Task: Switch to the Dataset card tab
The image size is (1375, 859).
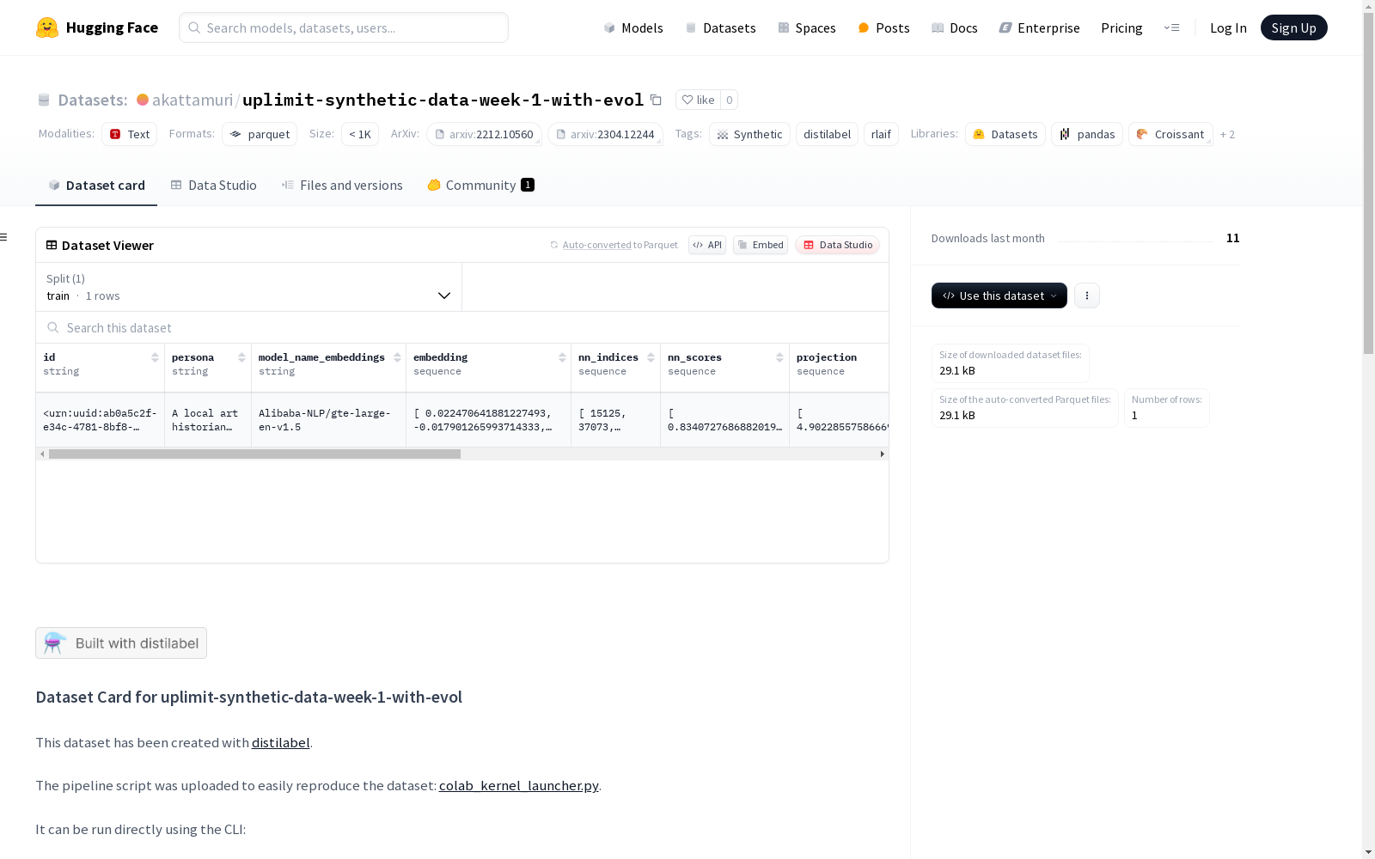Action: 96,185
